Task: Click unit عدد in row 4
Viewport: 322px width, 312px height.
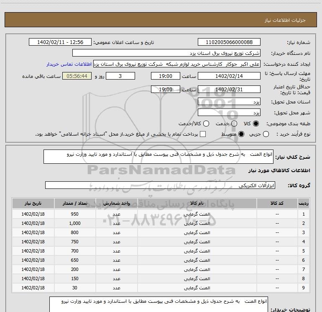Action: coord(116,242)
